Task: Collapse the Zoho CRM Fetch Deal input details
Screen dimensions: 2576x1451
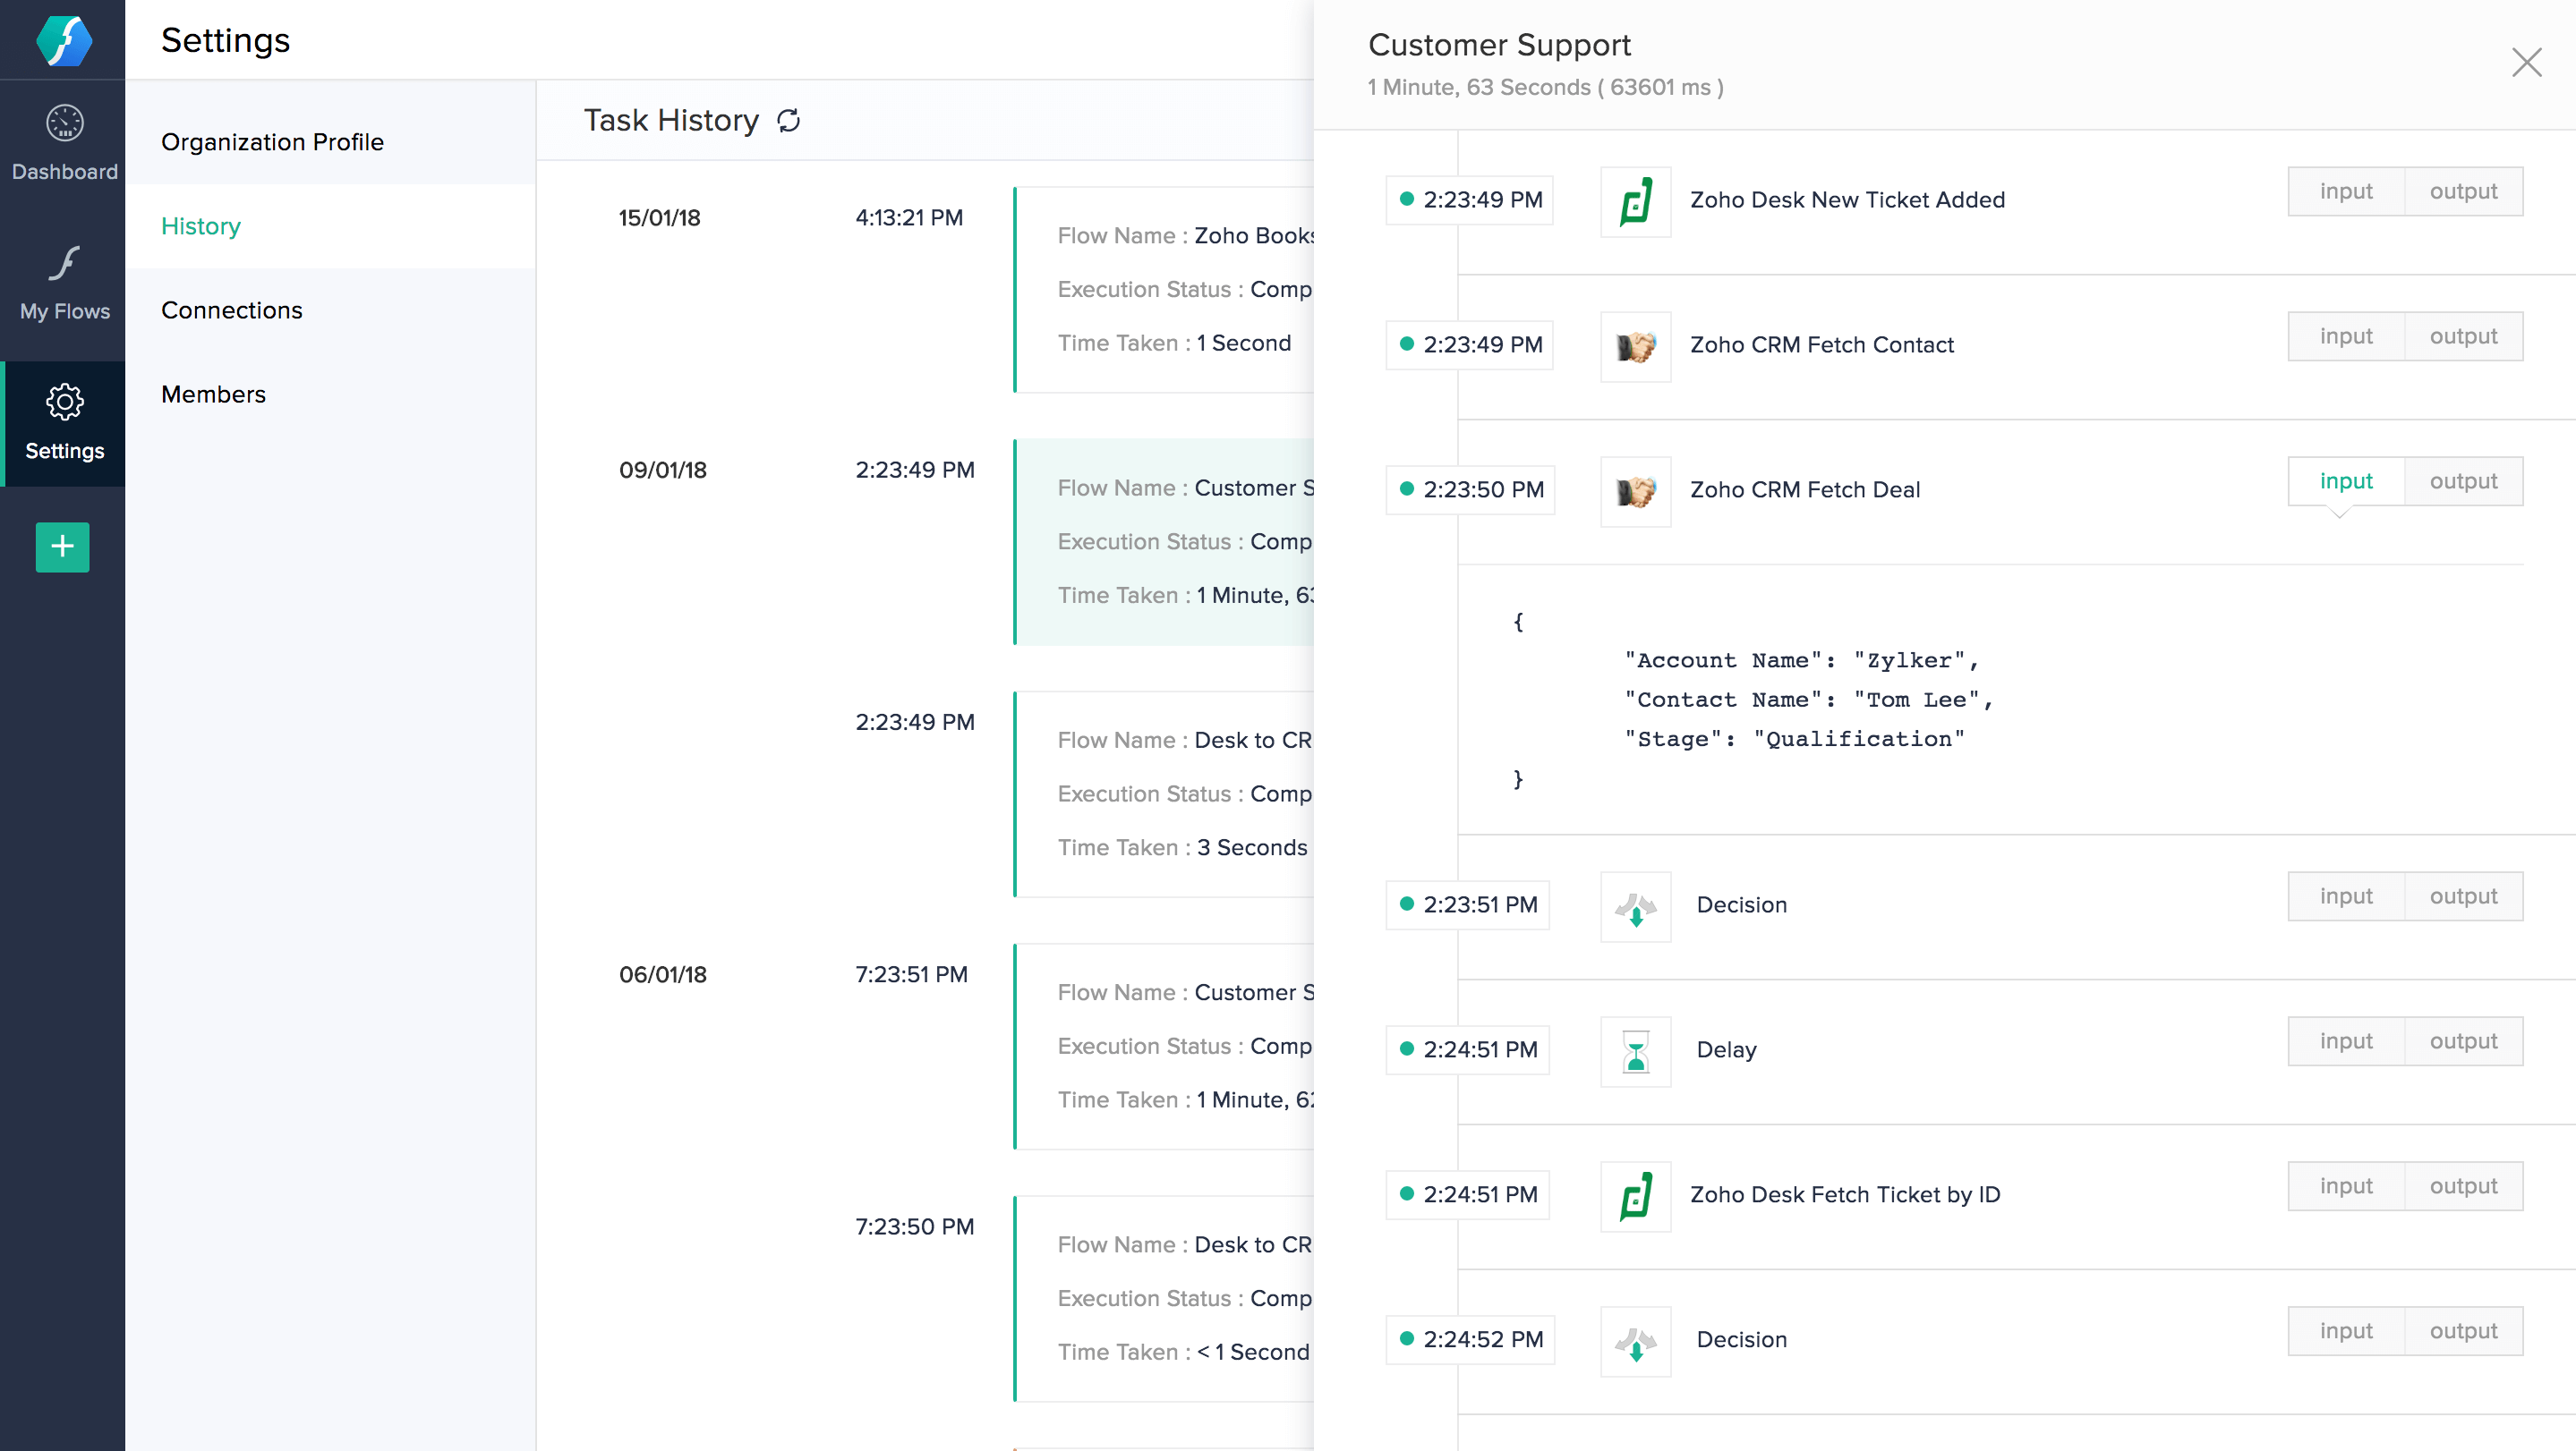Action: click(x=2345, y=480)
